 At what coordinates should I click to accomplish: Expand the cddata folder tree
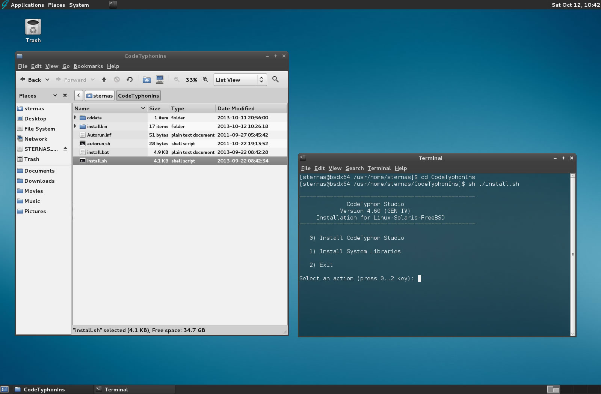click(x=76, y=117)
